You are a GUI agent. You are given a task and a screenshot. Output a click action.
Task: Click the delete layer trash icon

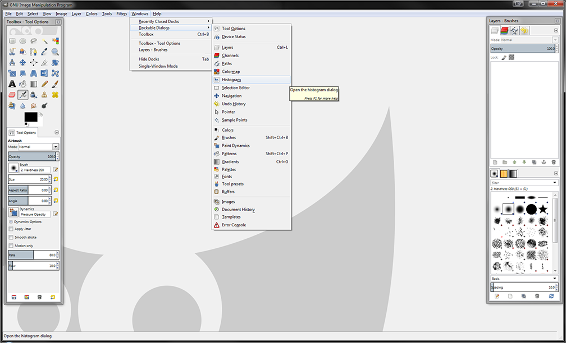coord(554,163)
